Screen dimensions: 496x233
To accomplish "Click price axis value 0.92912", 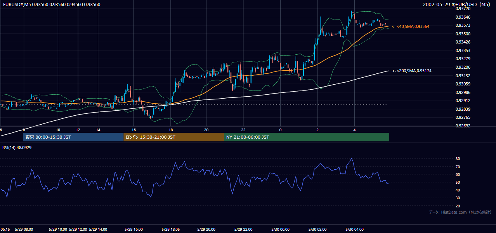I will tap(463, 101).
